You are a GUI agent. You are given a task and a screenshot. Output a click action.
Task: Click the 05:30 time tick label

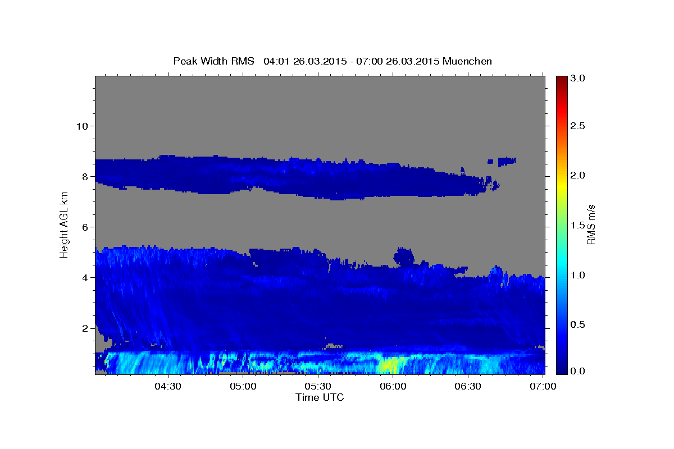(318, 387)
